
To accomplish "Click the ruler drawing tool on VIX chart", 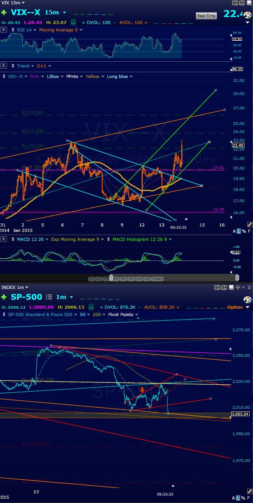I will pos(250,225).
